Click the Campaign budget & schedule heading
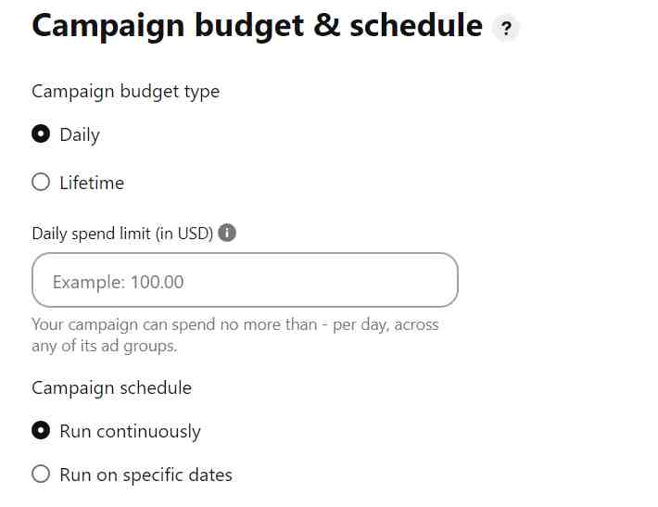Viewport: 658px width, 507px height. (258, 27)
